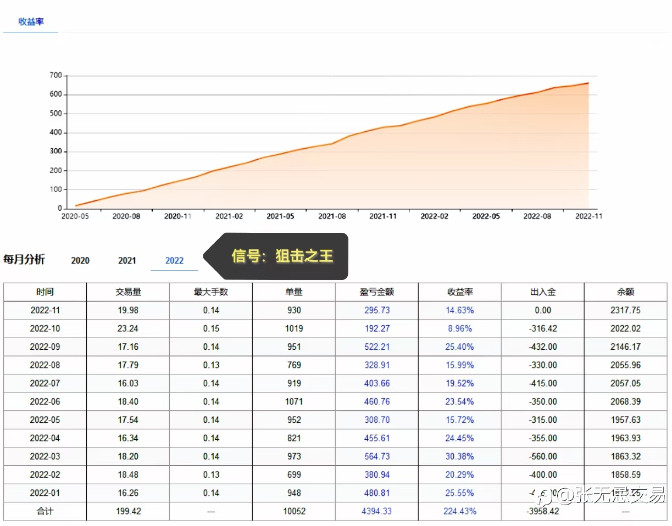
Task: Select the 2022-02 row date cell
Action: point(45,474)
